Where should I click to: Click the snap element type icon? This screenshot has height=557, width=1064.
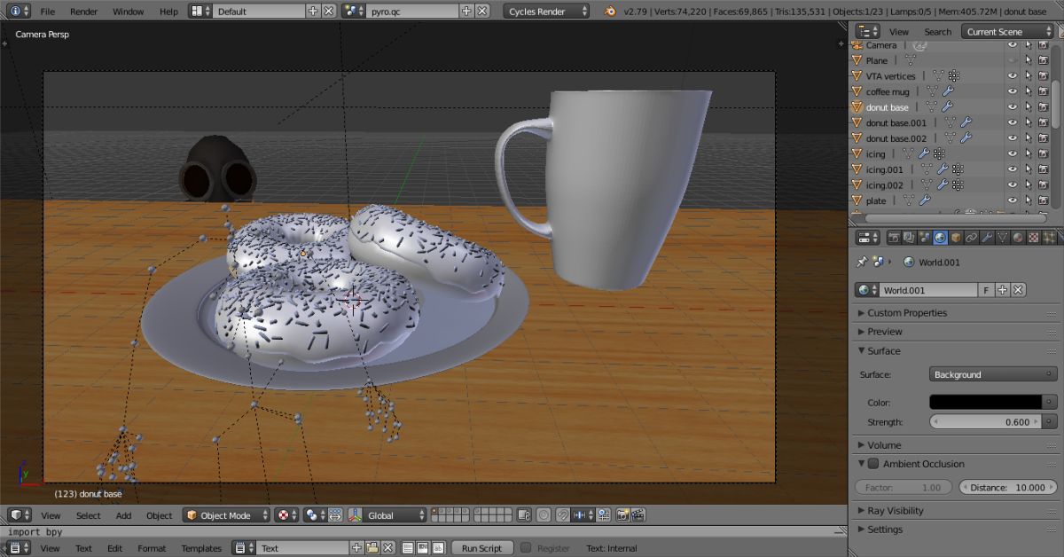[583, 515]
